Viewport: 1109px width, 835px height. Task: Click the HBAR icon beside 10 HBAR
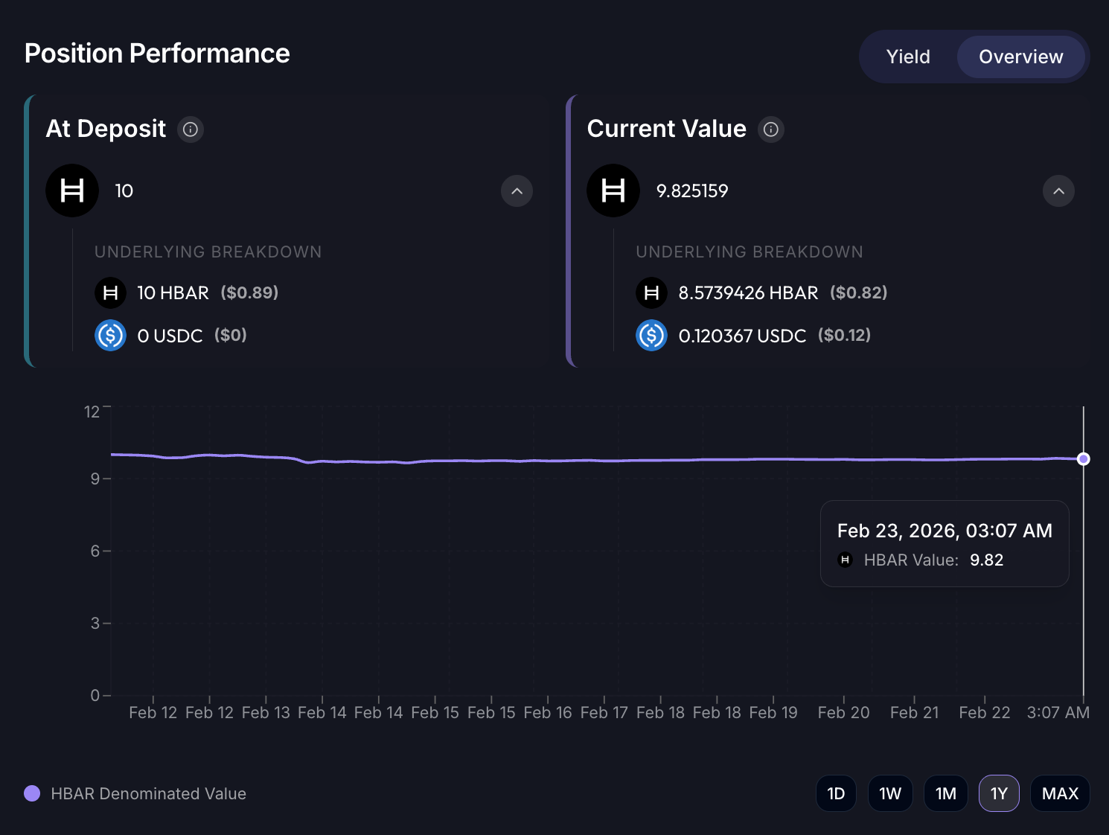pos(110,292)
